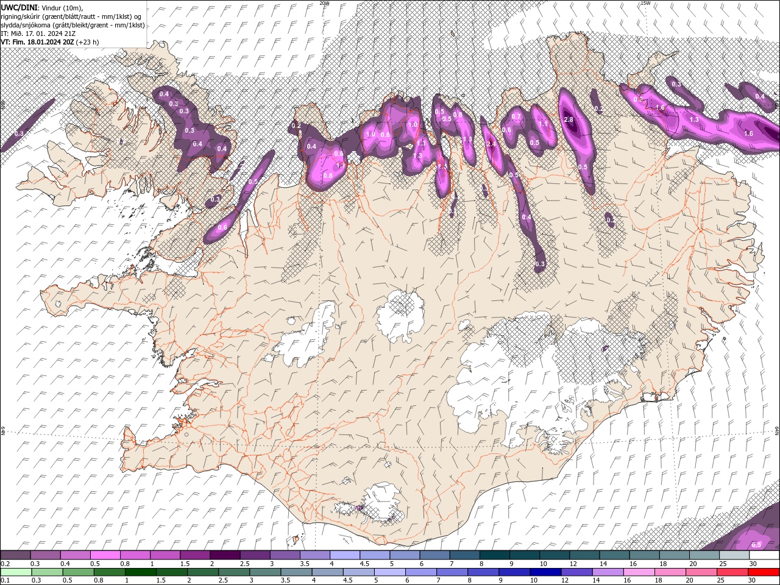Image resolution: width=780 pixels, height=585 pixels.
Task: Click the snow legend swatch between 0.4 and 0.5
Action: pyautogui.click(x=75, y=555)
